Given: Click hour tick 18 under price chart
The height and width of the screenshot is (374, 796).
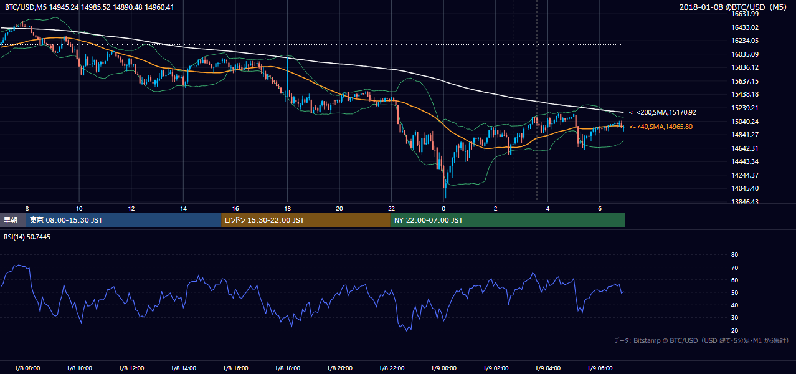Looking at the screenshot, I should 288,208.
